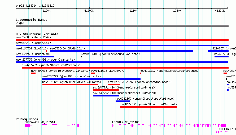Viewport: 236px width, 135px height.
Task: Click the esv3647793 variant label text
Action: [x=140, y=82]
